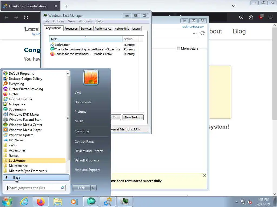Switch to the Processes tab

tap(71, 29)
